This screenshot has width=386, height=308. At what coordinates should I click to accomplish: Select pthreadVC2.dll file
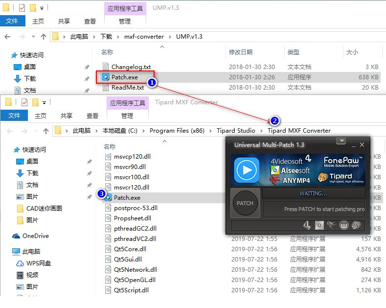135,239
